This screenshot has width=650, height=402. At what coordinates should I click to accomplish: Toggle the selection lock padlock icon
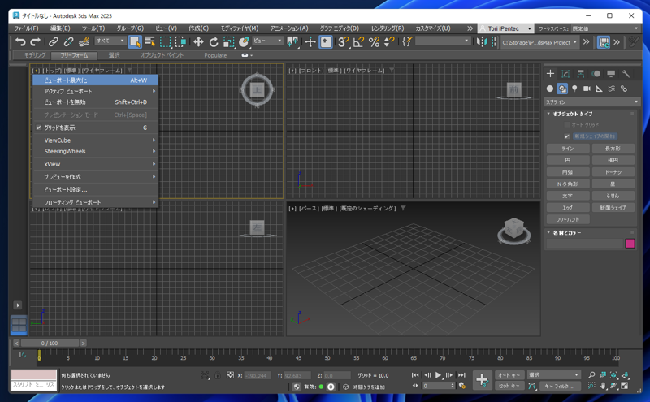click(217, 375)
